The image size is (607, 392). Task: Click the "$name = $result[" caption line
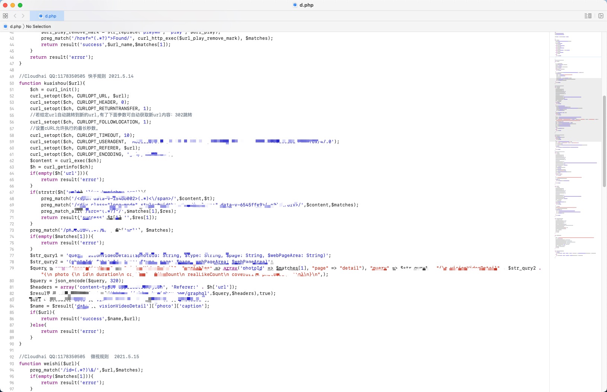(x=120, y=306)
